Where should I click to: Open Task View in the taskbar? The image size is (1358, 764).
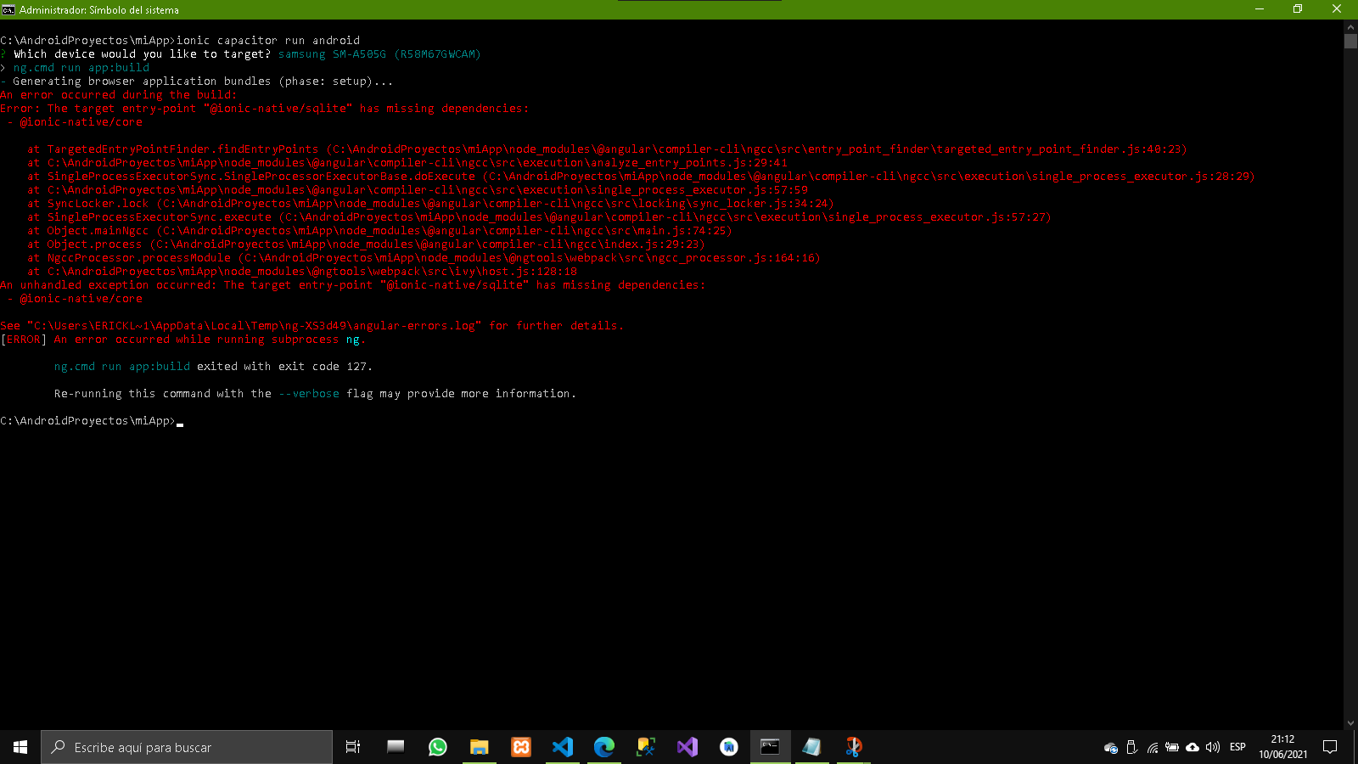pos(353,747)
